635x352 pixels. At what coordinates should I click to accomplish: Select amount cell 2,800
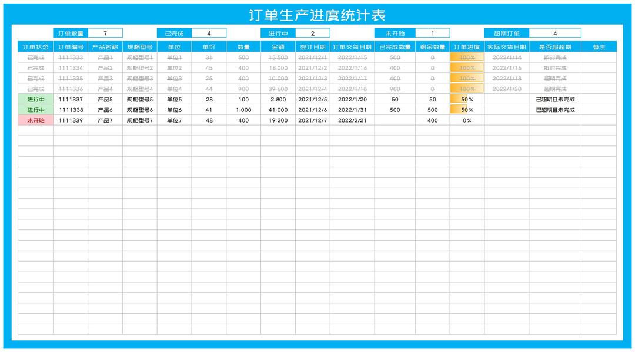(278, 99)
